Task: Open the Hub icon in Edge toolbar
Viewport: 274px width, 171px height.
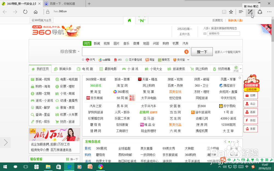Action: point(241,12)
